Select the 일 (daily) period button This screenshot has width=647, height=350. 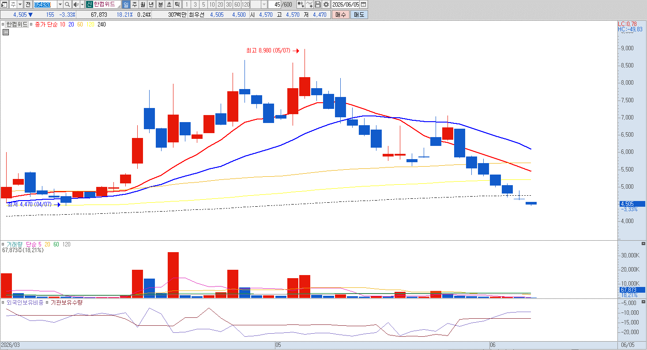pos(126,4)
